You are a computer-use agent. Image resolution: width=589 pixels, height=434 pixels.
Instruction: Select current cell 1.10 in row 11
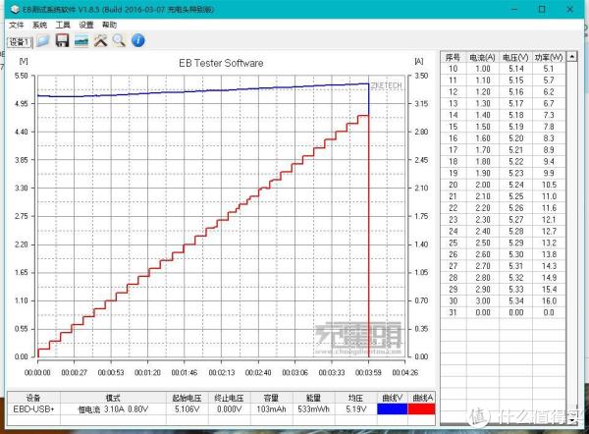[x=483, y=81]
